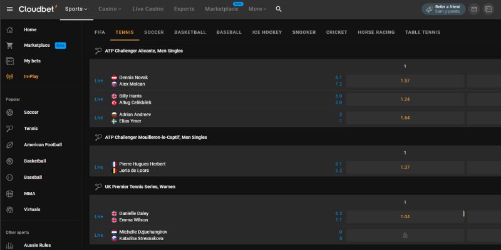The width and height of the screenshot is (501, 250).
Task: Open In-Play in the sidebar
Action: 31,76
